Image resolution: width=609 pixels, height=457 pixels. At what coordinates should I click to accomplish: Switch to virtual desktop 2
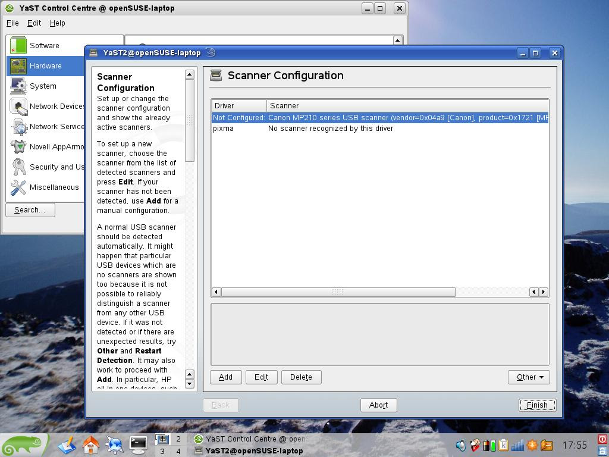pos(178,439)
